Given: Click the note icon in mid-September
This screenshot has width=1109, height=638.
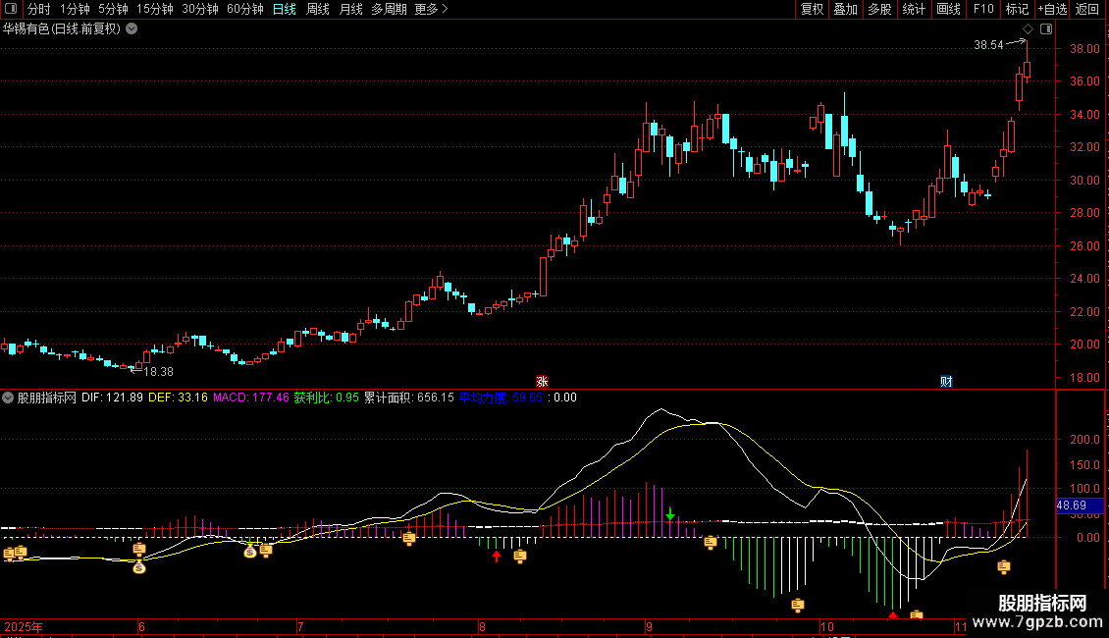Looking at the screenshot, I should pos(711,543).
